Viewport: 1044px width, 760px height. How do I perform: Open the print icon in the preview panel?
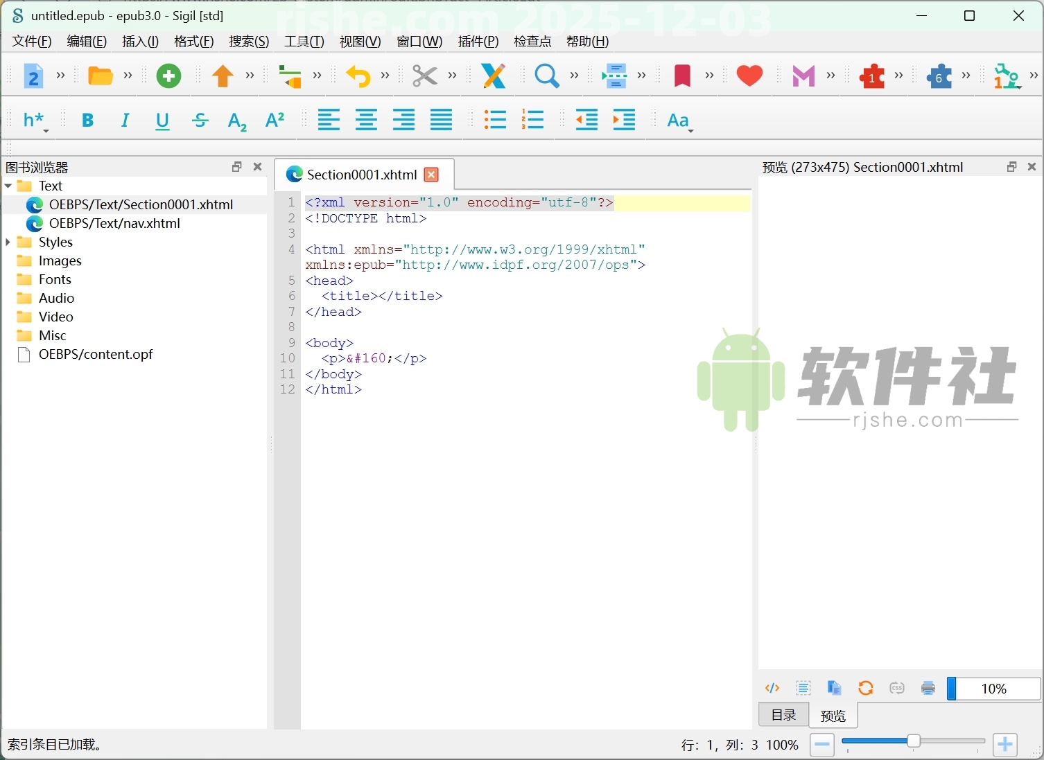(x=928, y=688)
